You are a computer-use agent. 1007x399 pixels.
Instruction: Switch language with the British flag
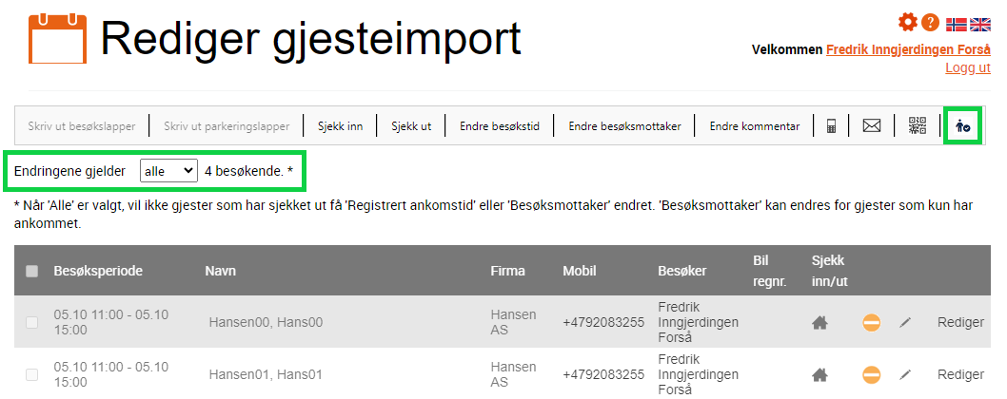click(x=980, y=25)
